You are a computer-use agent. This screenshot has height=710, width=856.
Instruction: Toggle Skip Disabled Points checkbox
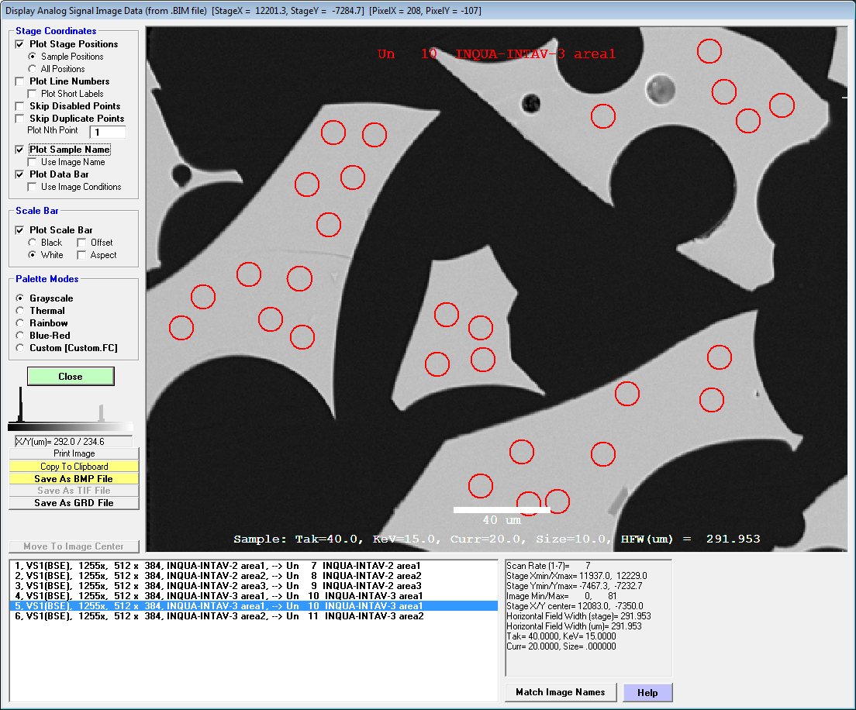(x=20, y=106)
